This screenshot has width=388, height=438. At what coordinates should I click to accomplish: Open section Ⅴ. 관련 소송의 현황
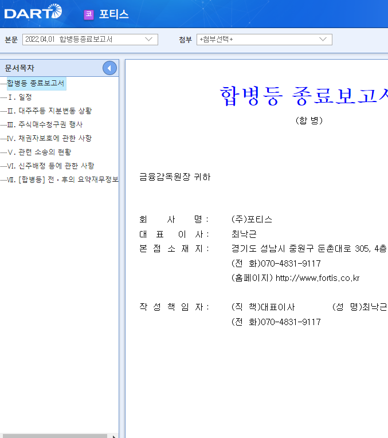[39, 152]
